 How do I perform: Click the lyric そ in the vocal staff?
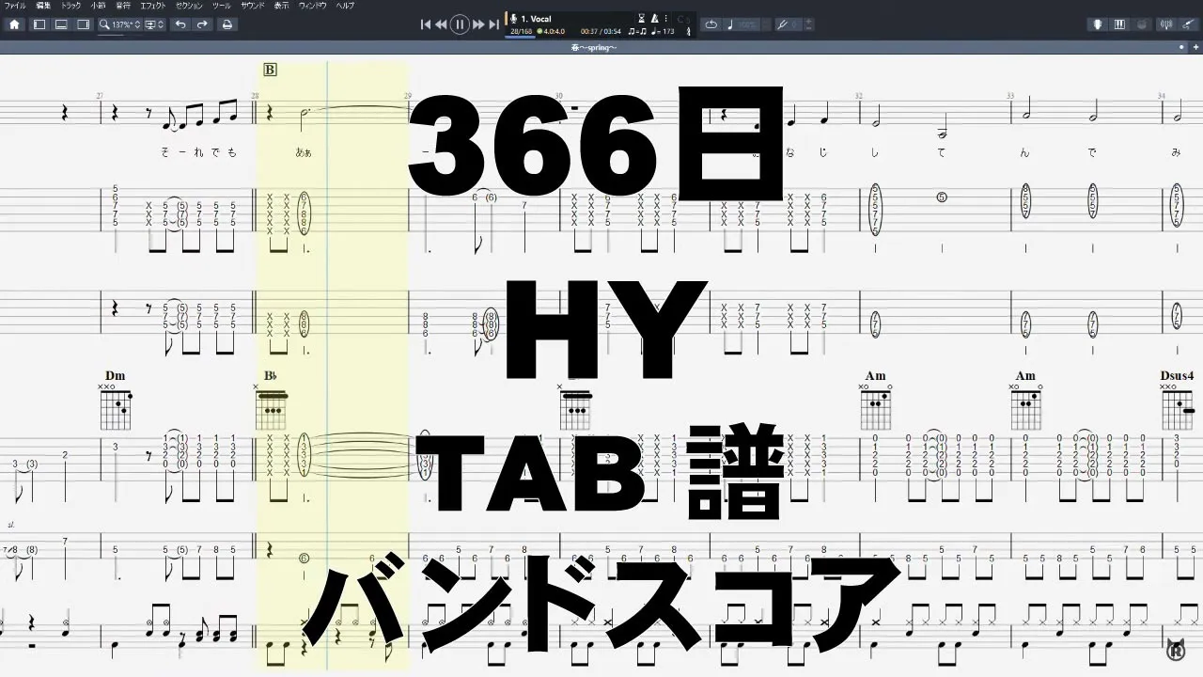(166, 151)
